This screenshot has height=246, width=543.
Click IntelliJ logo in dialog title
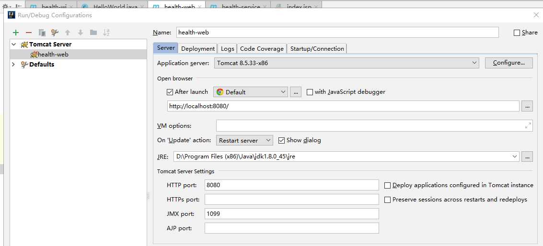click(12, 15)
